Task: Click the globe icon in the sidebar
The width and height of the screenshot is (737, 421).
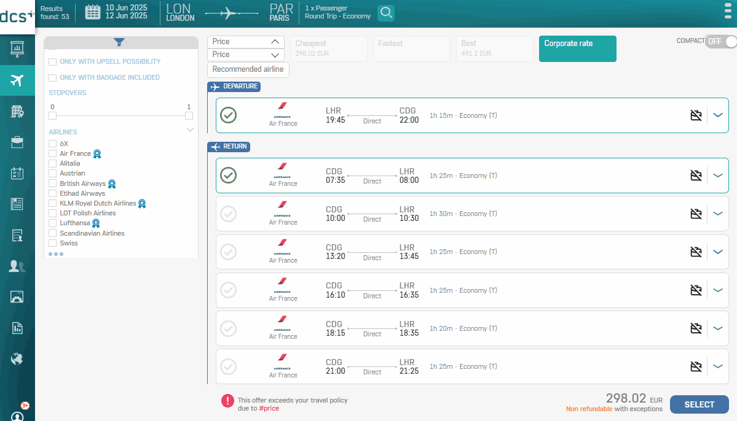Action: [17, 358]
